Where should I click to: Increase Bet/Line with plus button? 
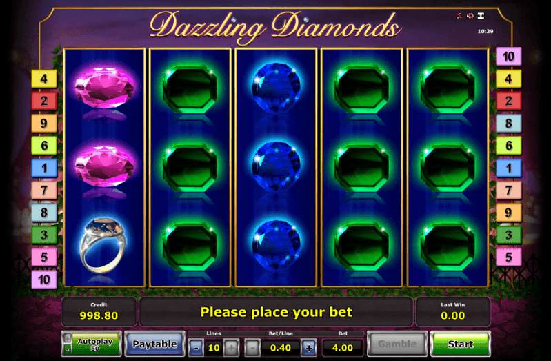click(x=309, y=348)
